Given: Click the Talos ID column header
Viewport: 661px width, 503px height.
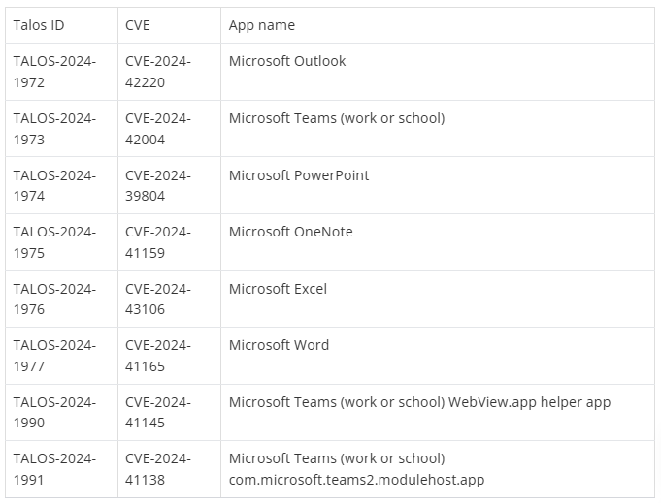Looking at the screenshot, I should coord(39,25).
